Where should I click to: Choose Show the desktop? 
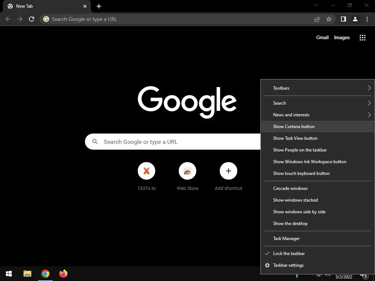point(318,224)
